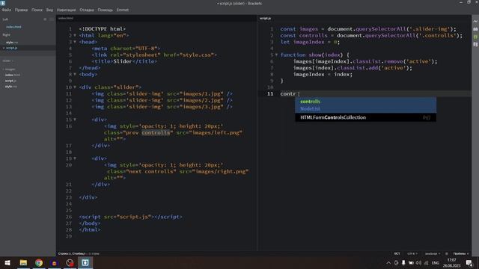Viewport: 479px width, 269px height.
Task: Switch the ENG input language
Action: [436, 262]
